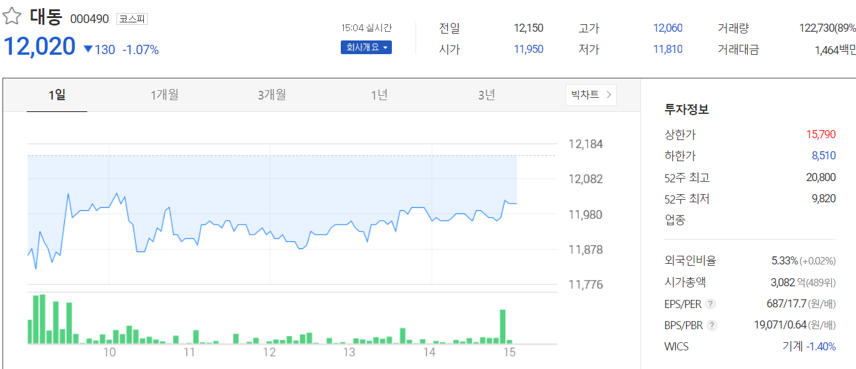This screenshot has height=369, width=856.
Task: Click the help icon next to EPS/PER
Action: [x=710, y=304]
